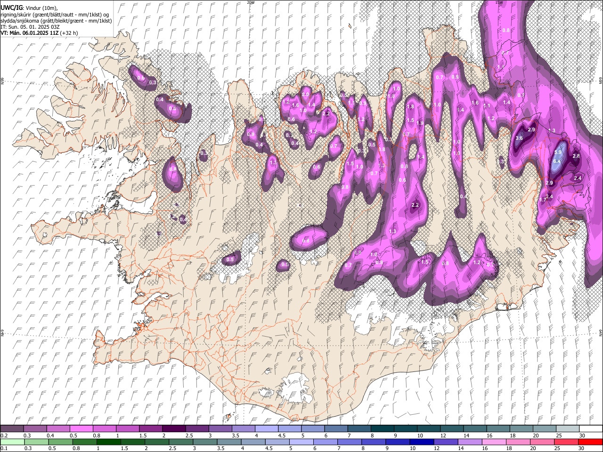Pick the pale green first swatch of rain scale

(12, 442)
